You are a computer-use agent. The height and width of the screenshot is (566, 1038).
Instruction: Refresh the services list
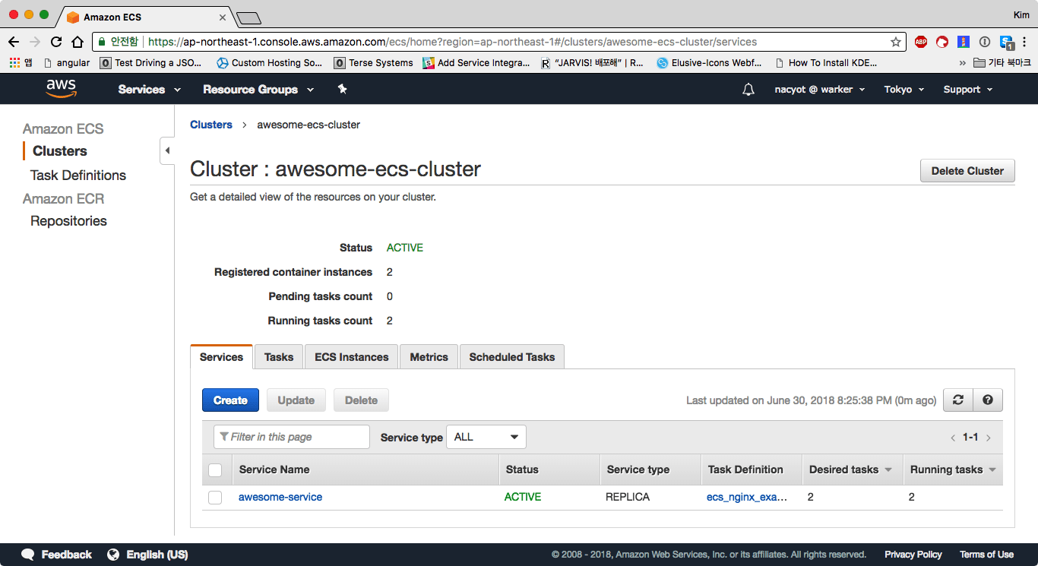point(958,400)
